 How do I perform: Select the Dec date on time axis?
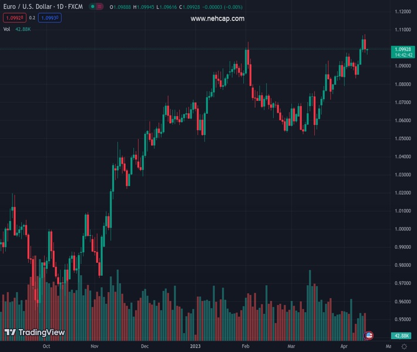144,347
